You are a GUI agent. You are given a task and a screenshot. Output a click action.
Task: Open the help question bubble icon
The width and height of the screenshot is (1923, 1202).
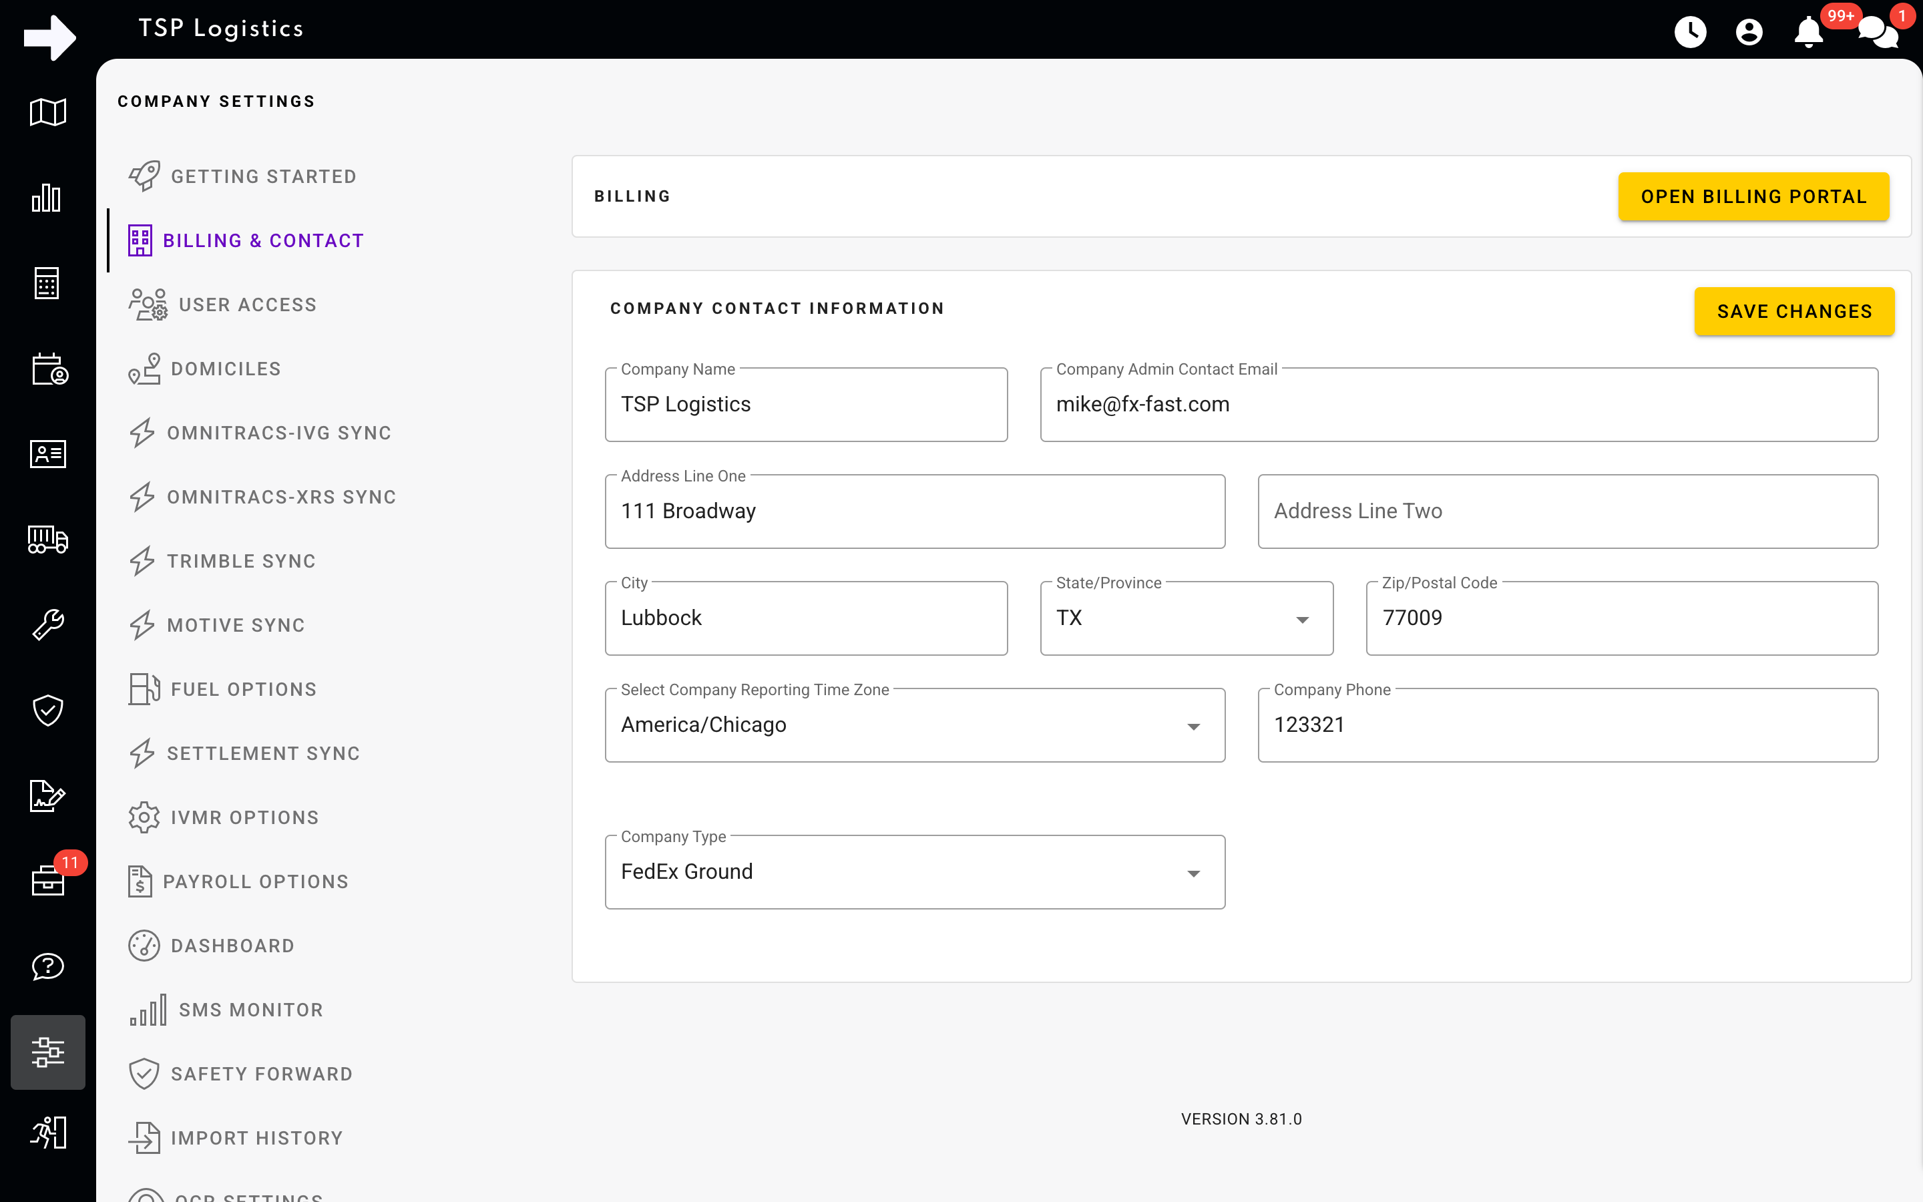[x=47, y=966]
